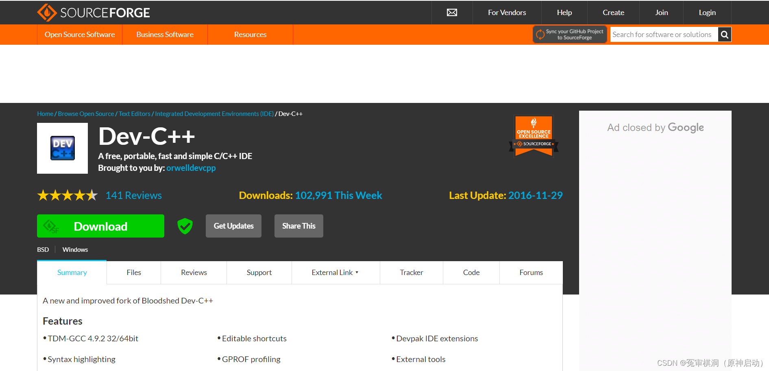Switch to the Files tab
Viewport: 769px width, 371px height.
pos(134,273)
